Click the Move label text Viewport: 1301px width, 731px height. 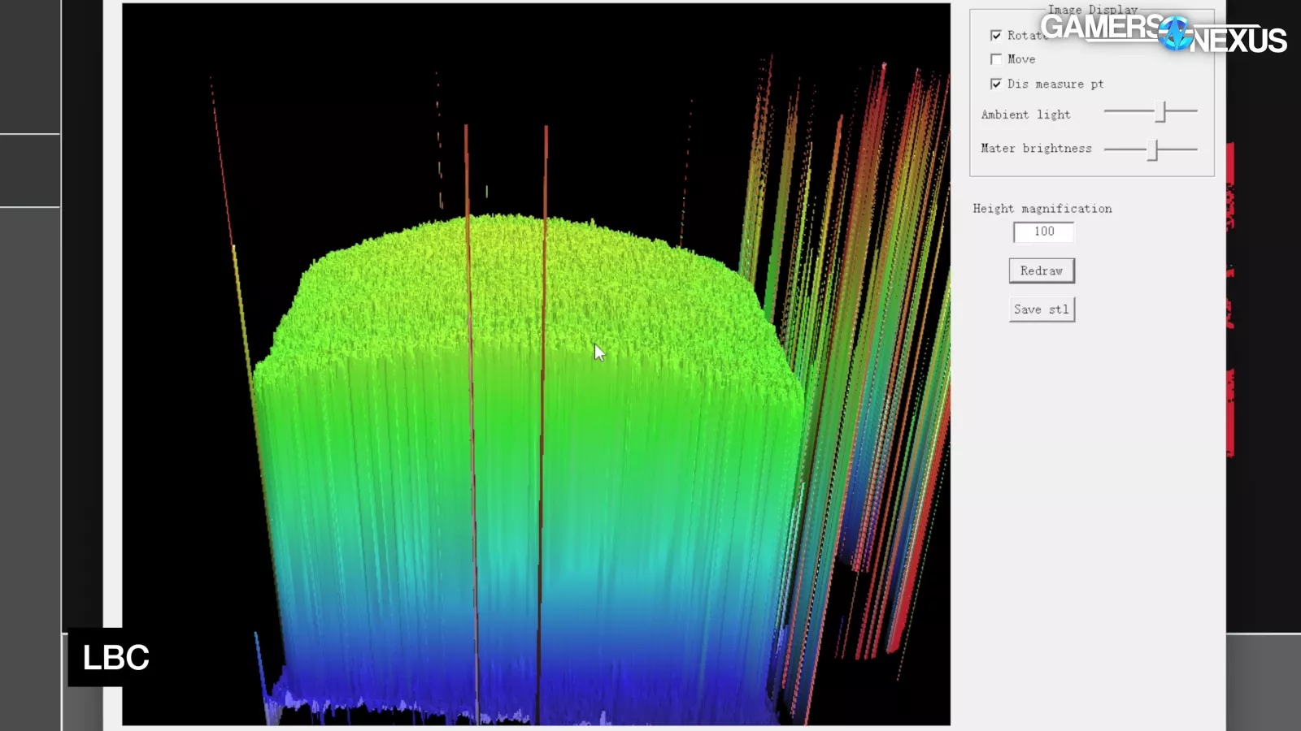tap(1021, 59)
